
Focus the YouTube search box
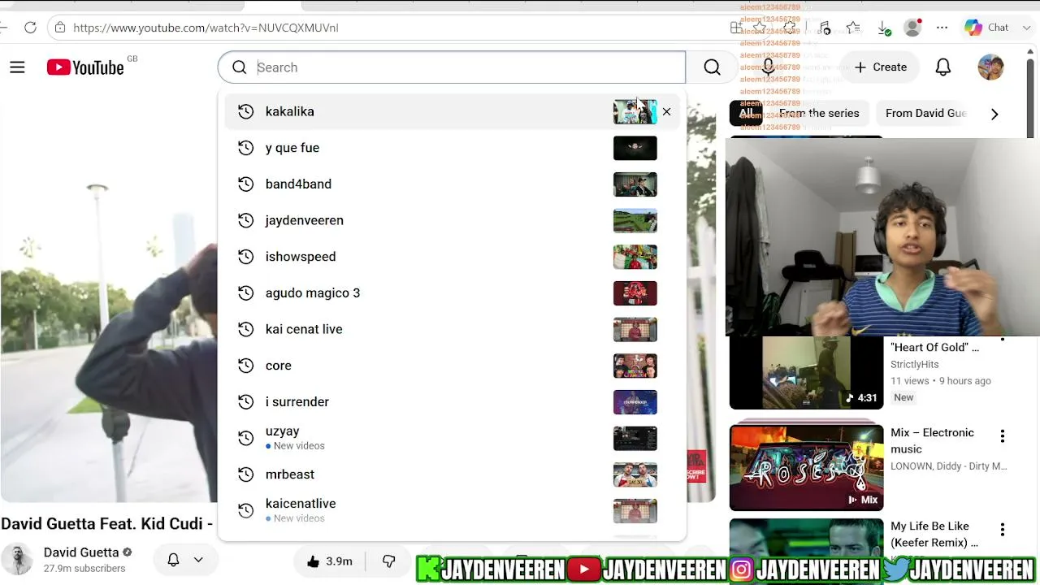click(x=452, y=67)
